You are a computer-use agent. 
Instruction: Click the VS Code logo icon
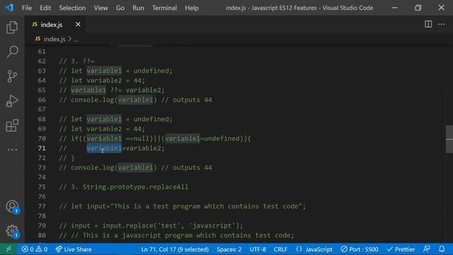point(9,8)
